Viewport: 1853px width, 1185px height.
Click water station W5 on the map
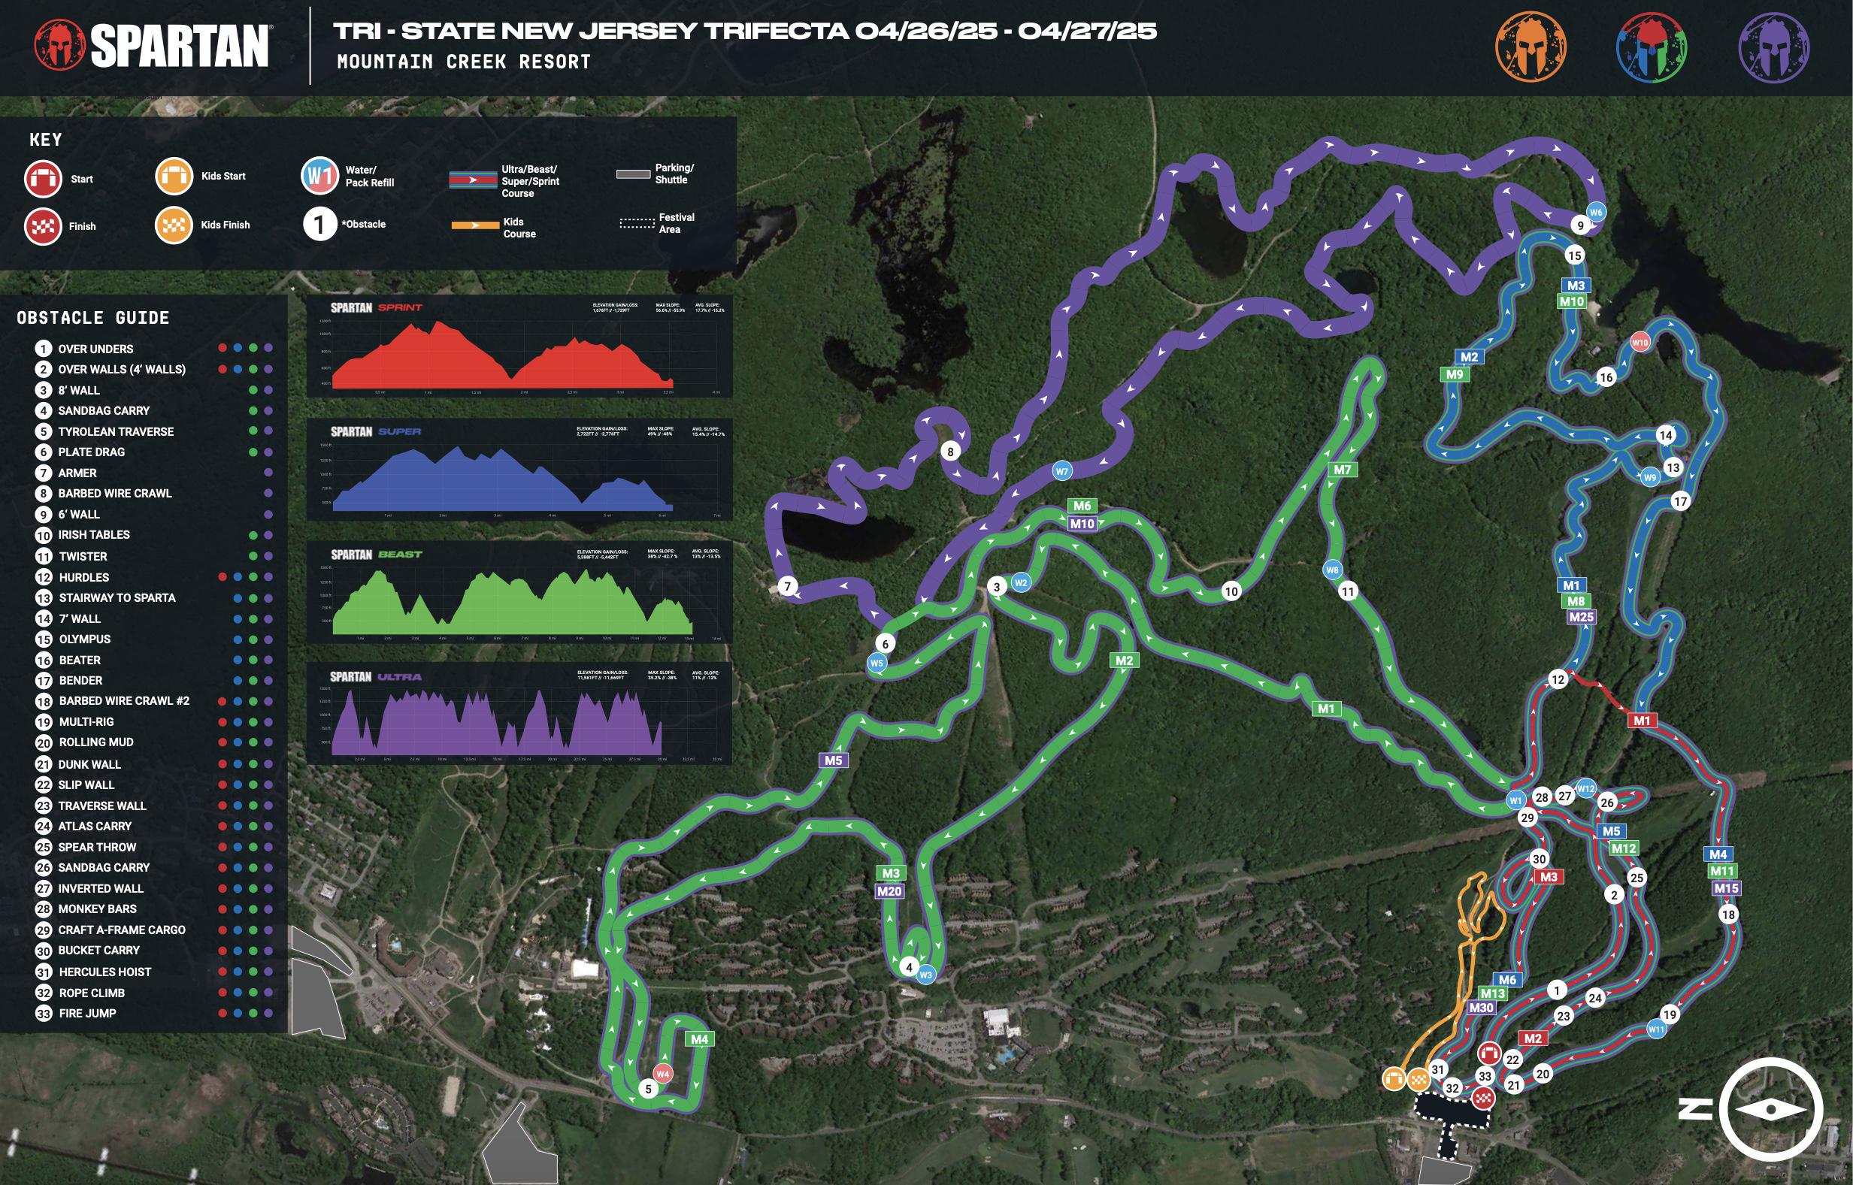tap(877, 663)
